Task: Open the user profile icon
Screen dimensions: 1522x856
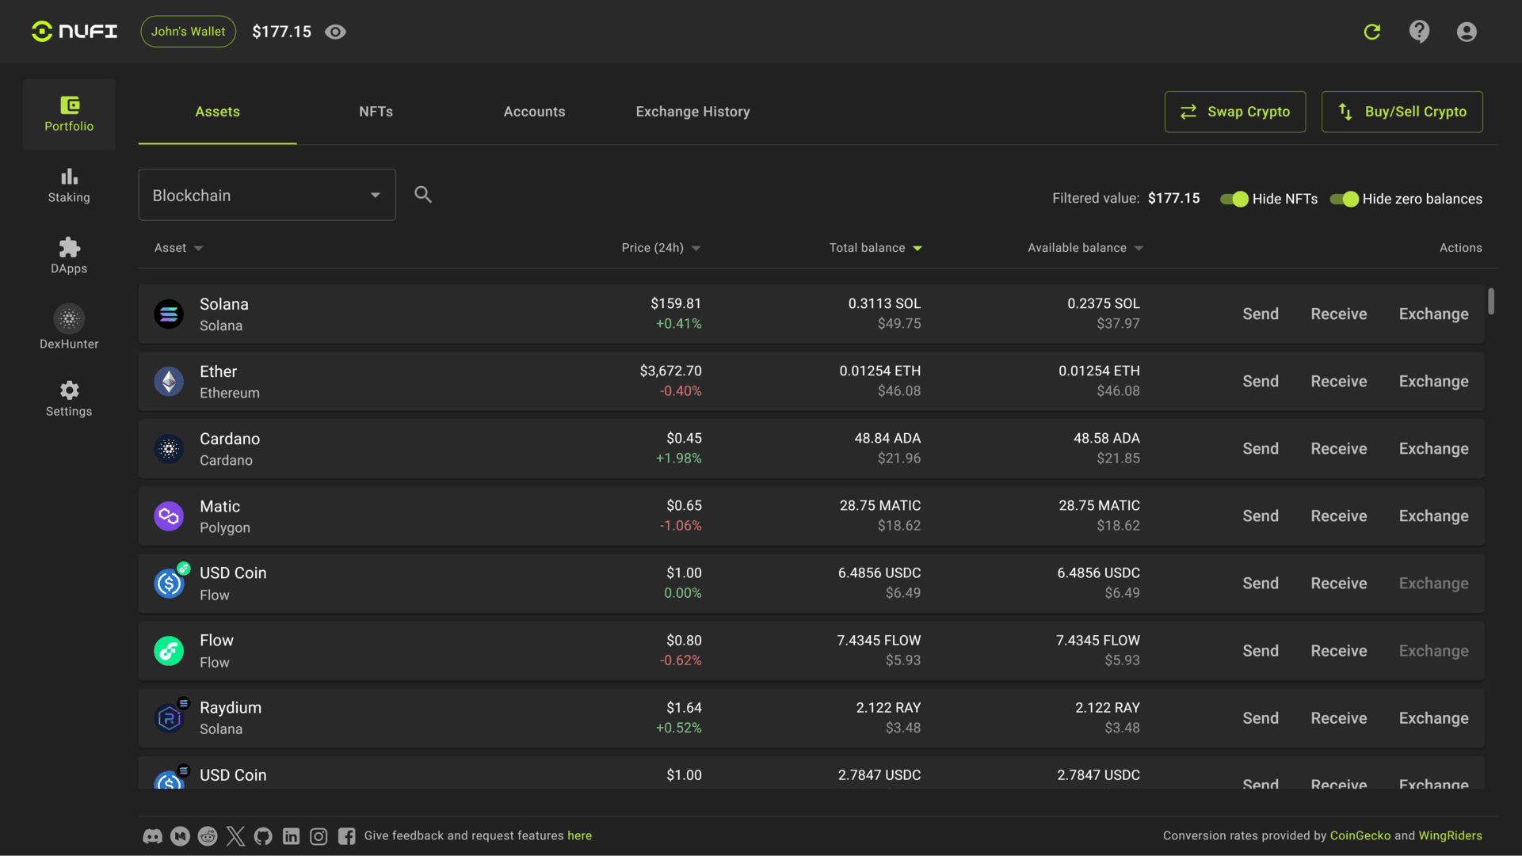Action: coord(1467,32)
